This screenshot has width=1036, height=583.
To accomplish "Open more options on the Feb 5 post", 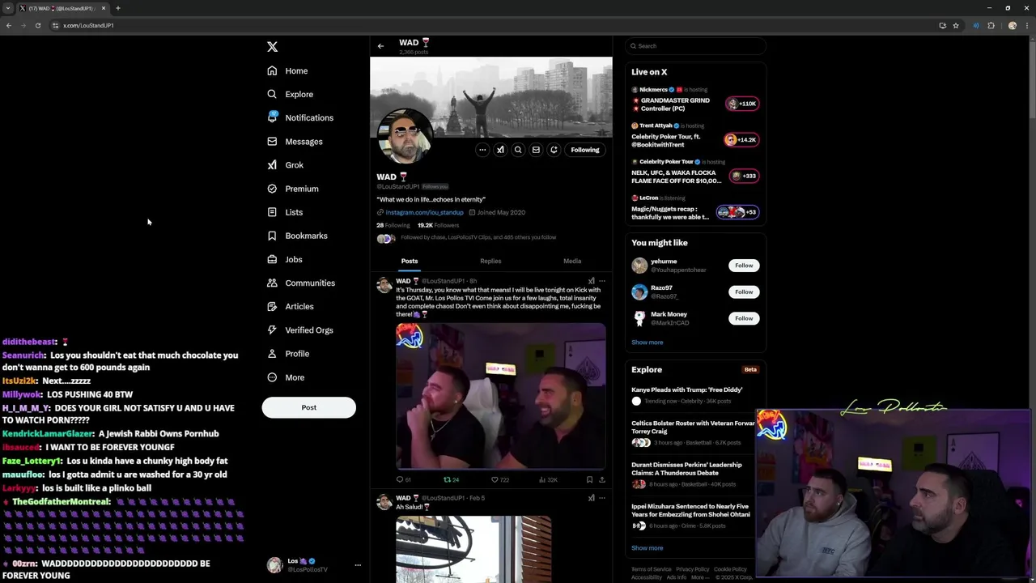I will click(x=601, y=498).
